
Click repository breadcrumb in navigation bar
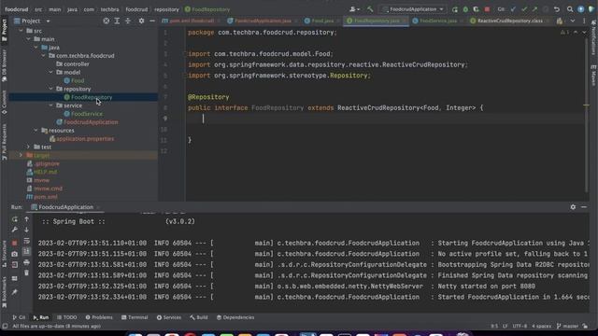tap(166, 9)
